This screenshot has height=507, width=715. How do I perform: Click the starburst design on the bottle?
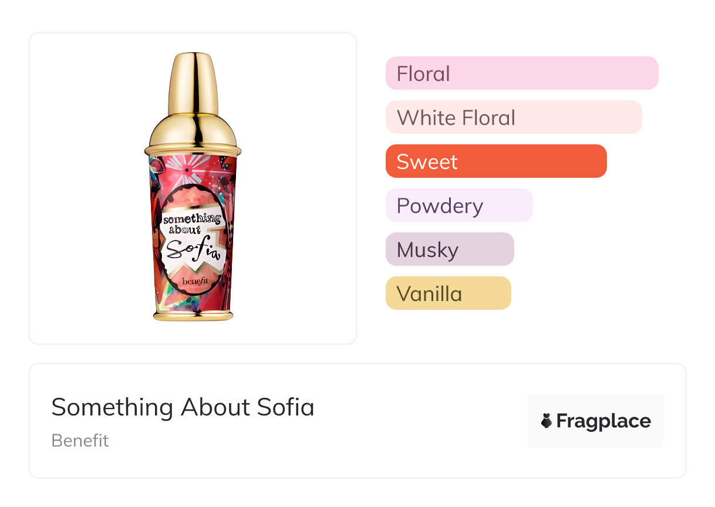(187, 169)
